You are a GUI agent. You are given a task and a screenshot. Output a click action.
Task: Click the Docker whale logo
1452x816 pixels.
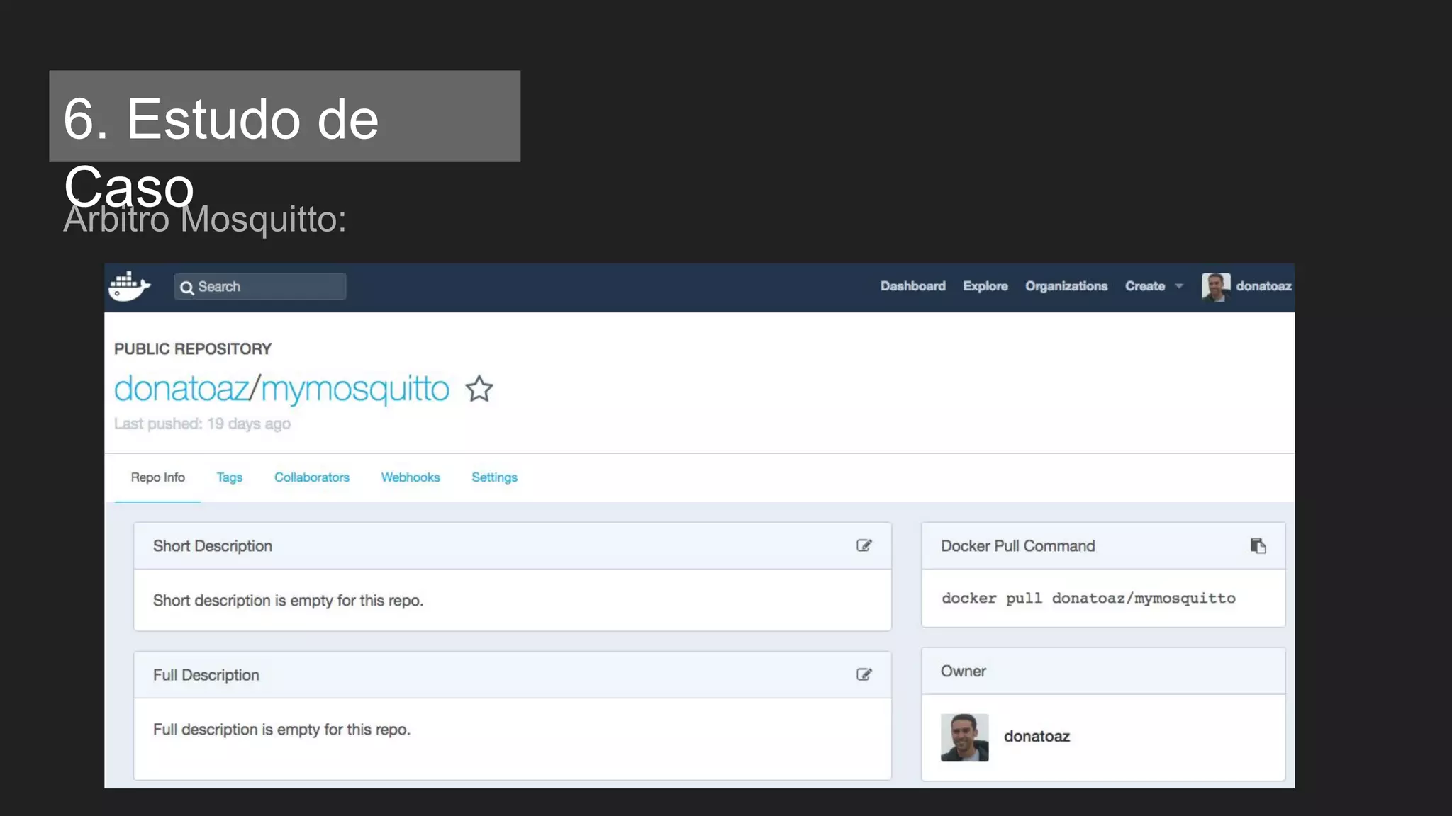point(129,287)
